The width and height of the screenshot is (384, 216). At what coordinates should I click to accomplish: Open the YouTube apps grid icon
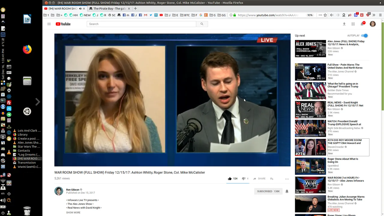coord(353,24)
